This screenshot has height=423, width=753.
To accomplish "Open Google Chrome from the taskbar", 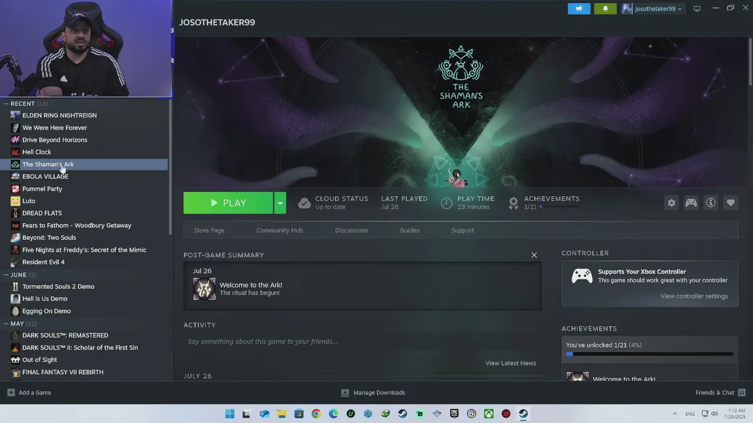I will [316, 414].
